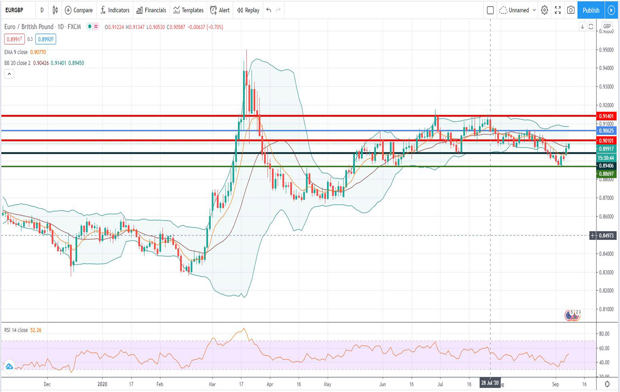This screenshot has height=392, width=620.
Task: Take a chart snapshot with the camera icon
Action: [x=571, y=11]
